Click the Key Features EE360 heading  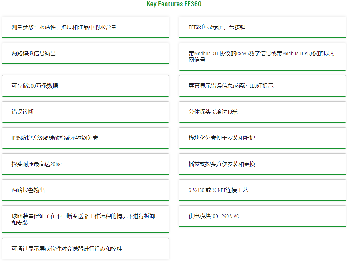(x=174, y=4)
